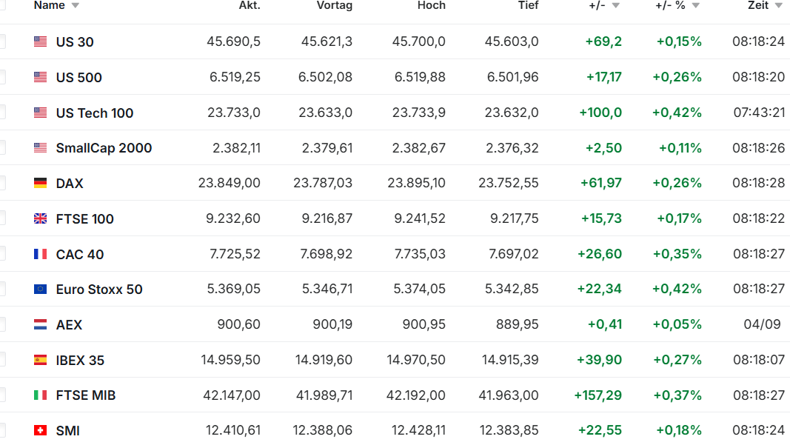
Task: Open the SmallCap 2000 index page
Action: pyautogui.click(x=104, y=148)
